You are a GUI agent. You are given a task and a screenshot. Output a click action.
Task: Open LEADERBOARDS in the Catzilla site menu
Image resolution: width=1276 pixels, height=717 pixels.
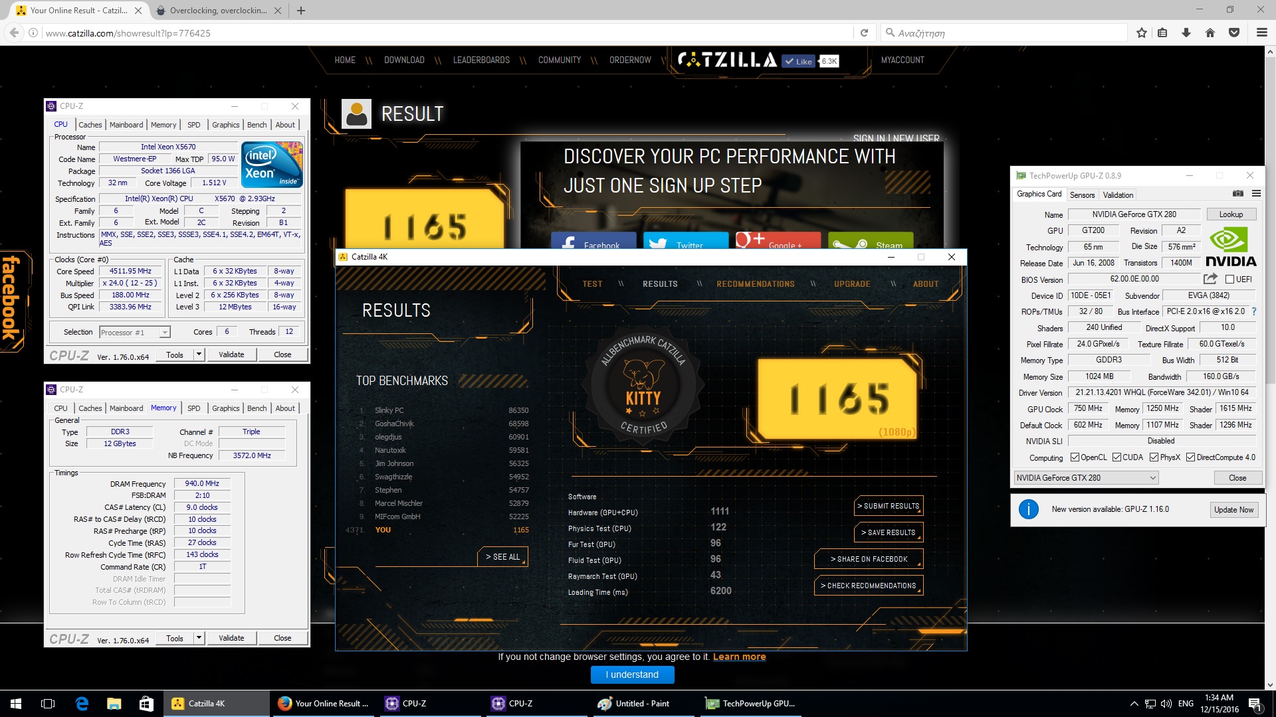coord(481,60)
